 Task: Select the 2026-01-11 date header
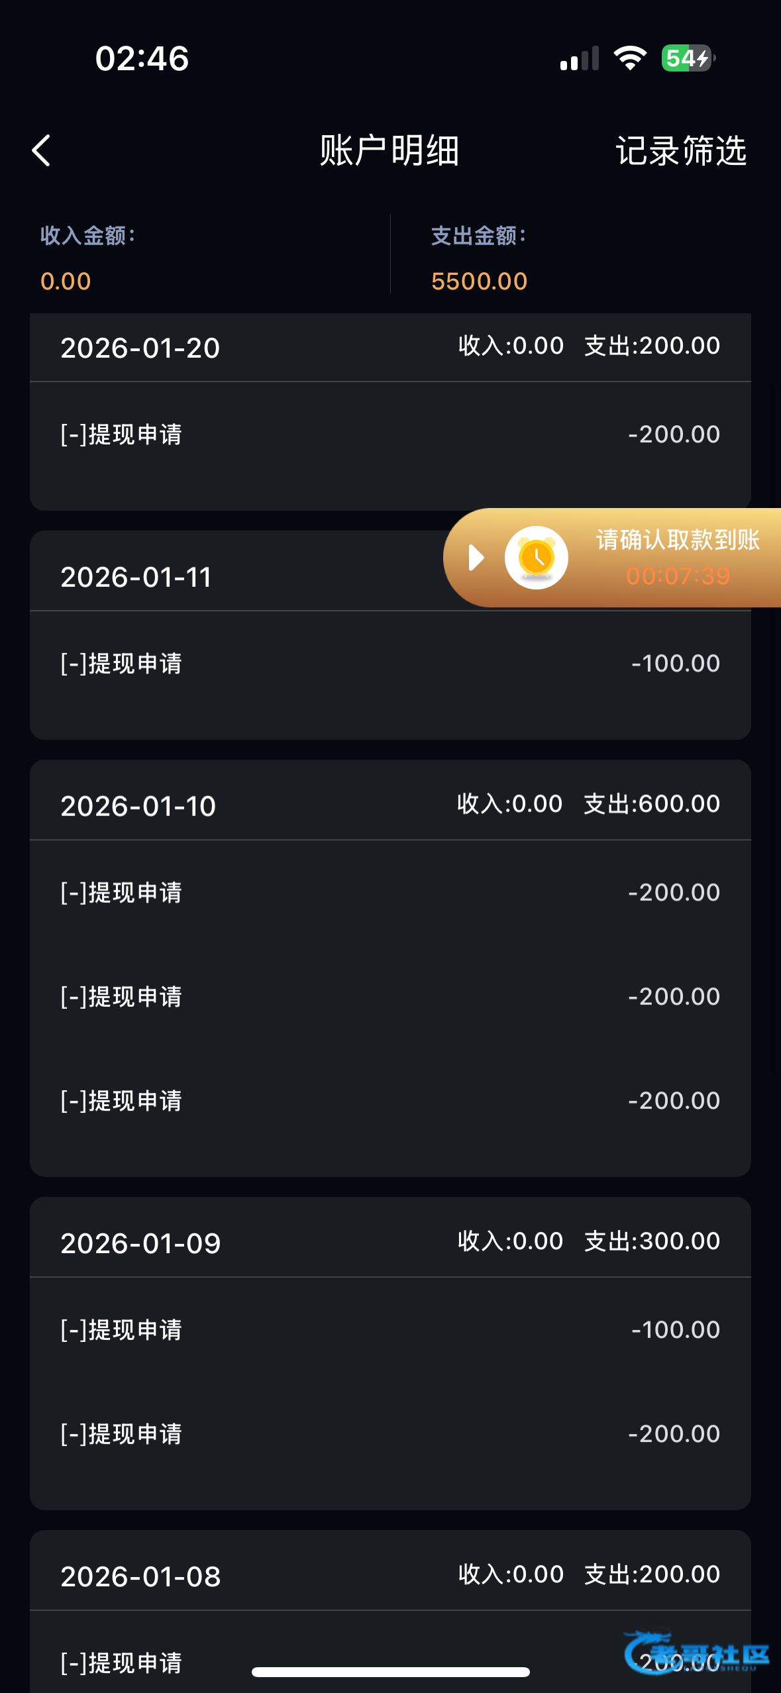[136, 578]
